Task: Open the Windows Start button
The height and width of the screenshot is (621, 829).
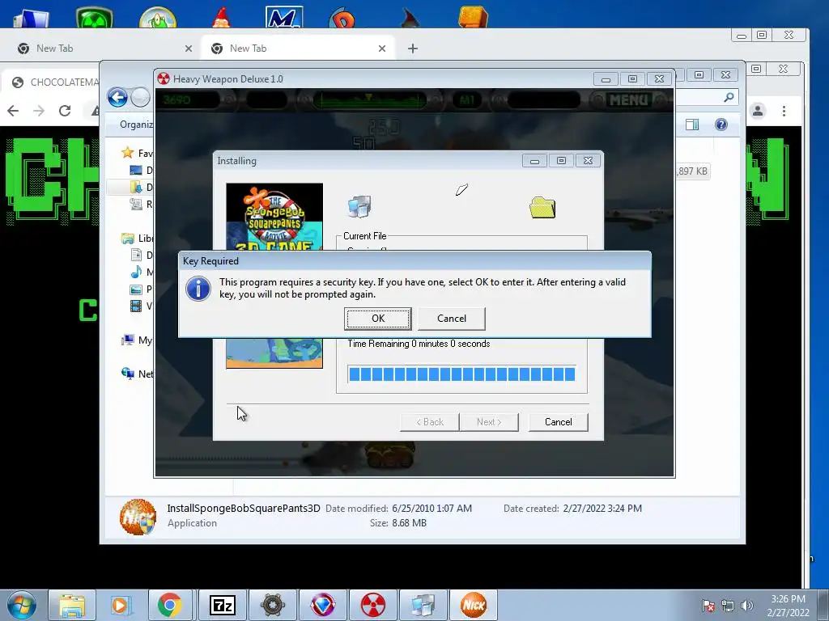Action: [21, 605]
